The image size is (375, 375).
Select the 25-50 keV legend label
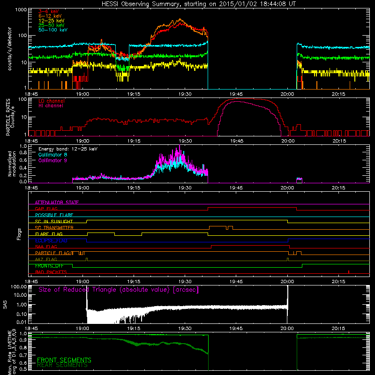click(x=52, y=25)
